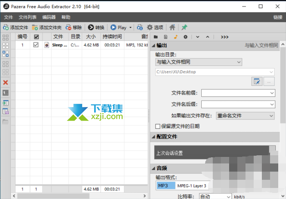Click the 添加文件 add files button

(x=16, y=27)
